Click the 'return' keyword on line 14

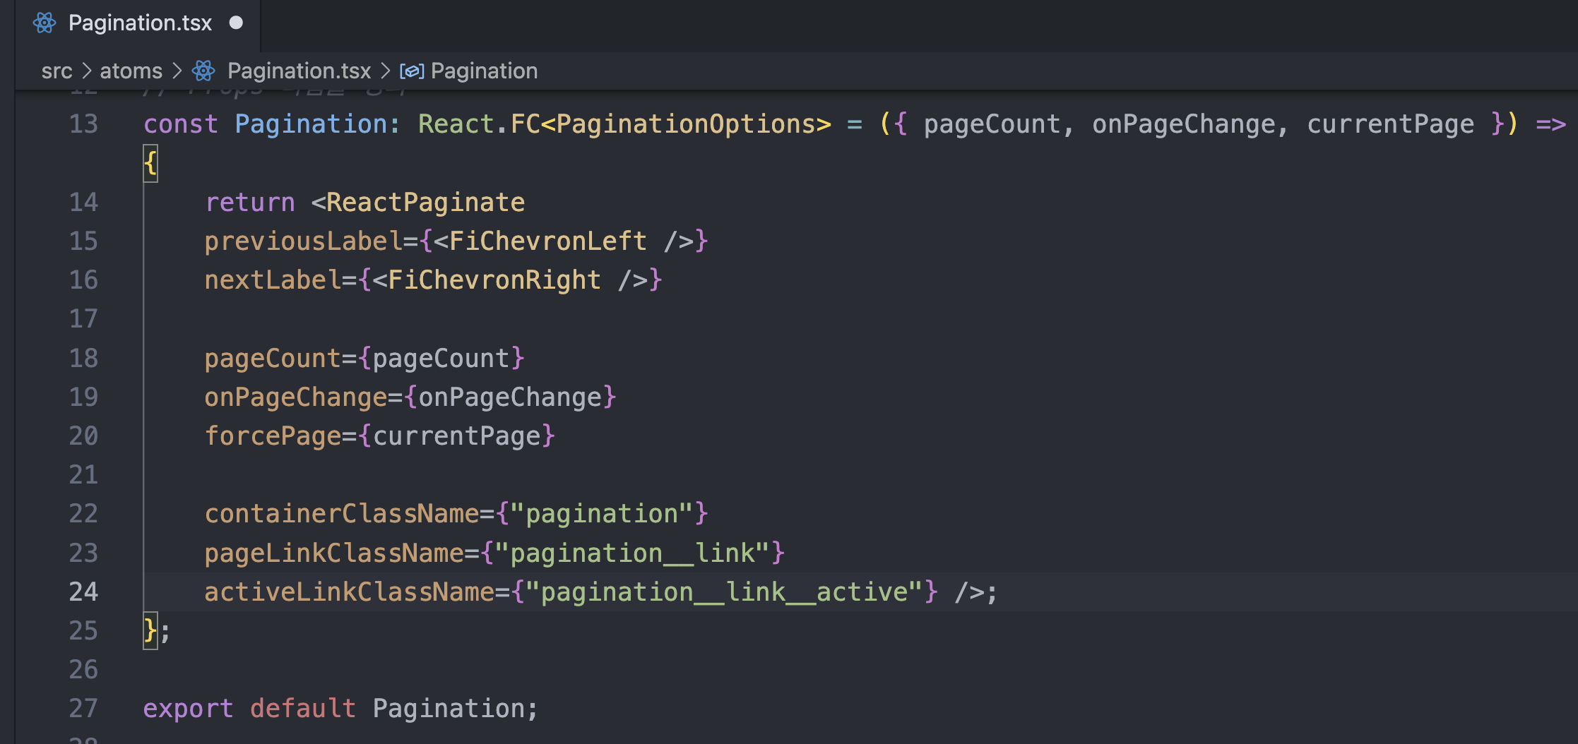tap(250, 203)
